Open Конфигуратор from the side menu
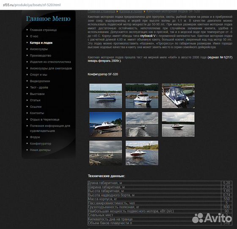The height and width of the screenshot is (229, 237). point(40,144)
